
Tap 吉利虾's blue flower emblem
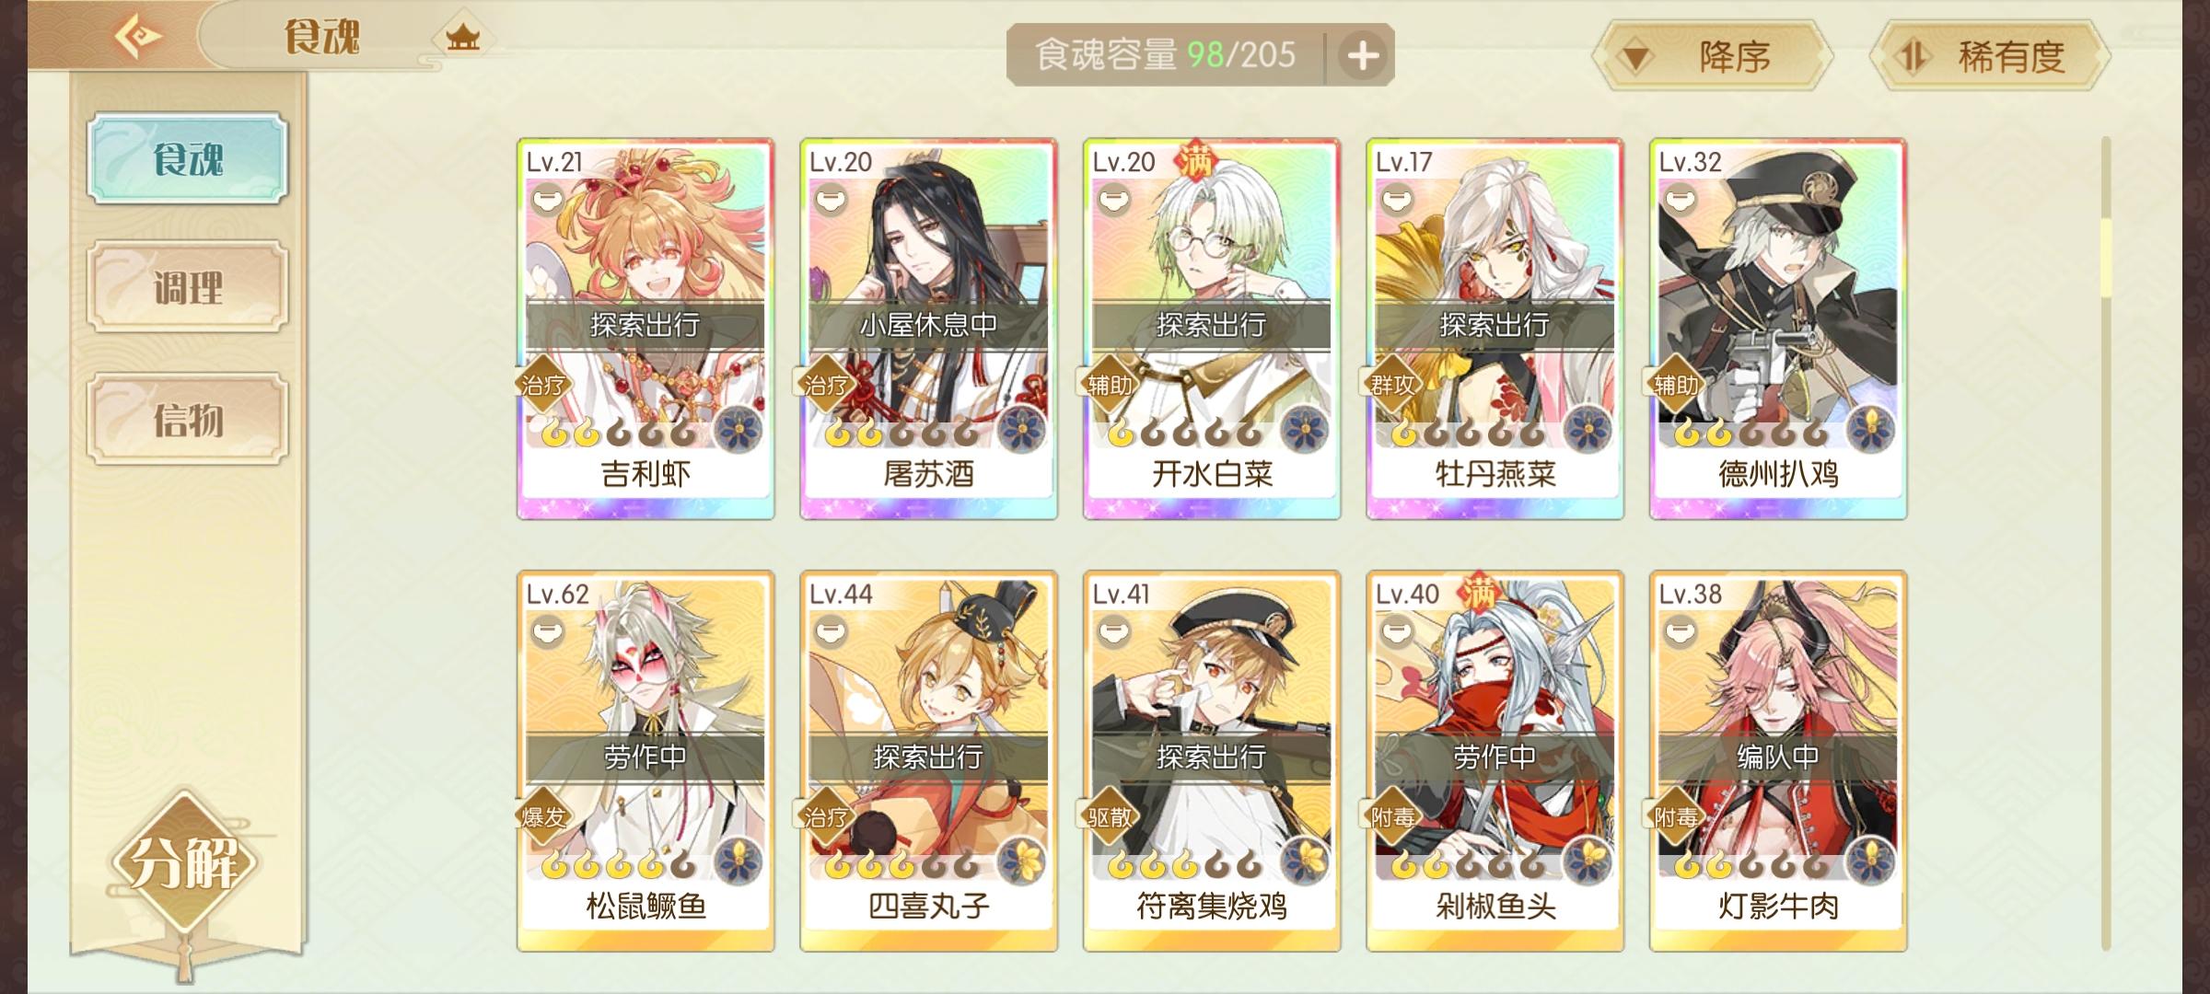pos(739,430)
